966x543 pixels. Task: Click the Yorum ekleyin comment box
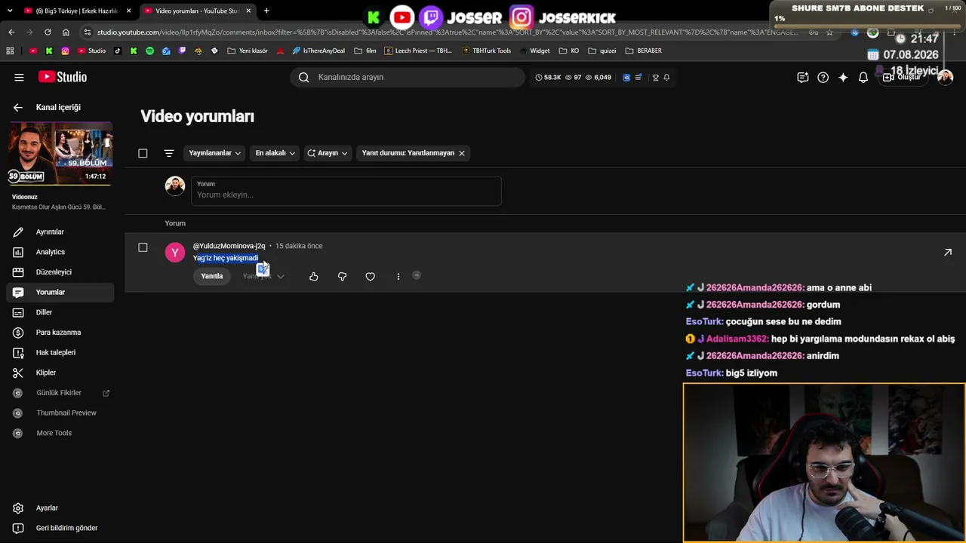point(346,191)
